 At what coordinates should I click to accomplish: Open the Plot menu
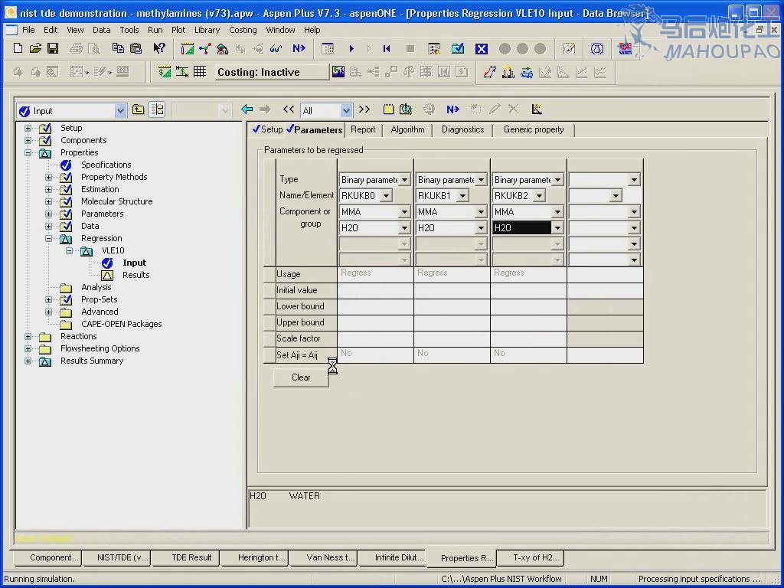click(x=178, y=30)
